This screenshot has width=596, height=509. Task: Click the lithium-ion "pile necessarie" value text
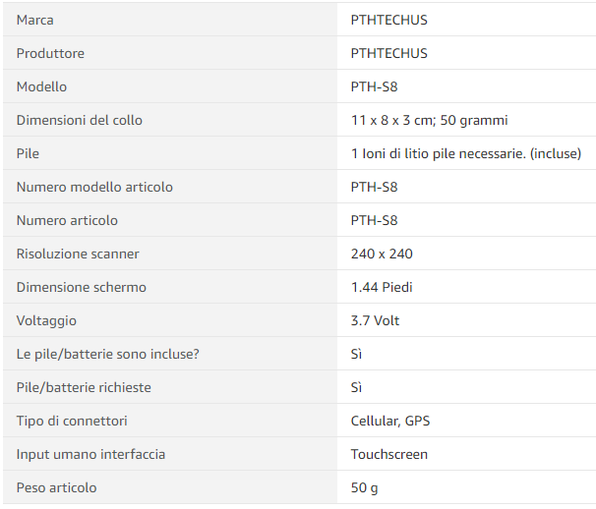(465, 153)
